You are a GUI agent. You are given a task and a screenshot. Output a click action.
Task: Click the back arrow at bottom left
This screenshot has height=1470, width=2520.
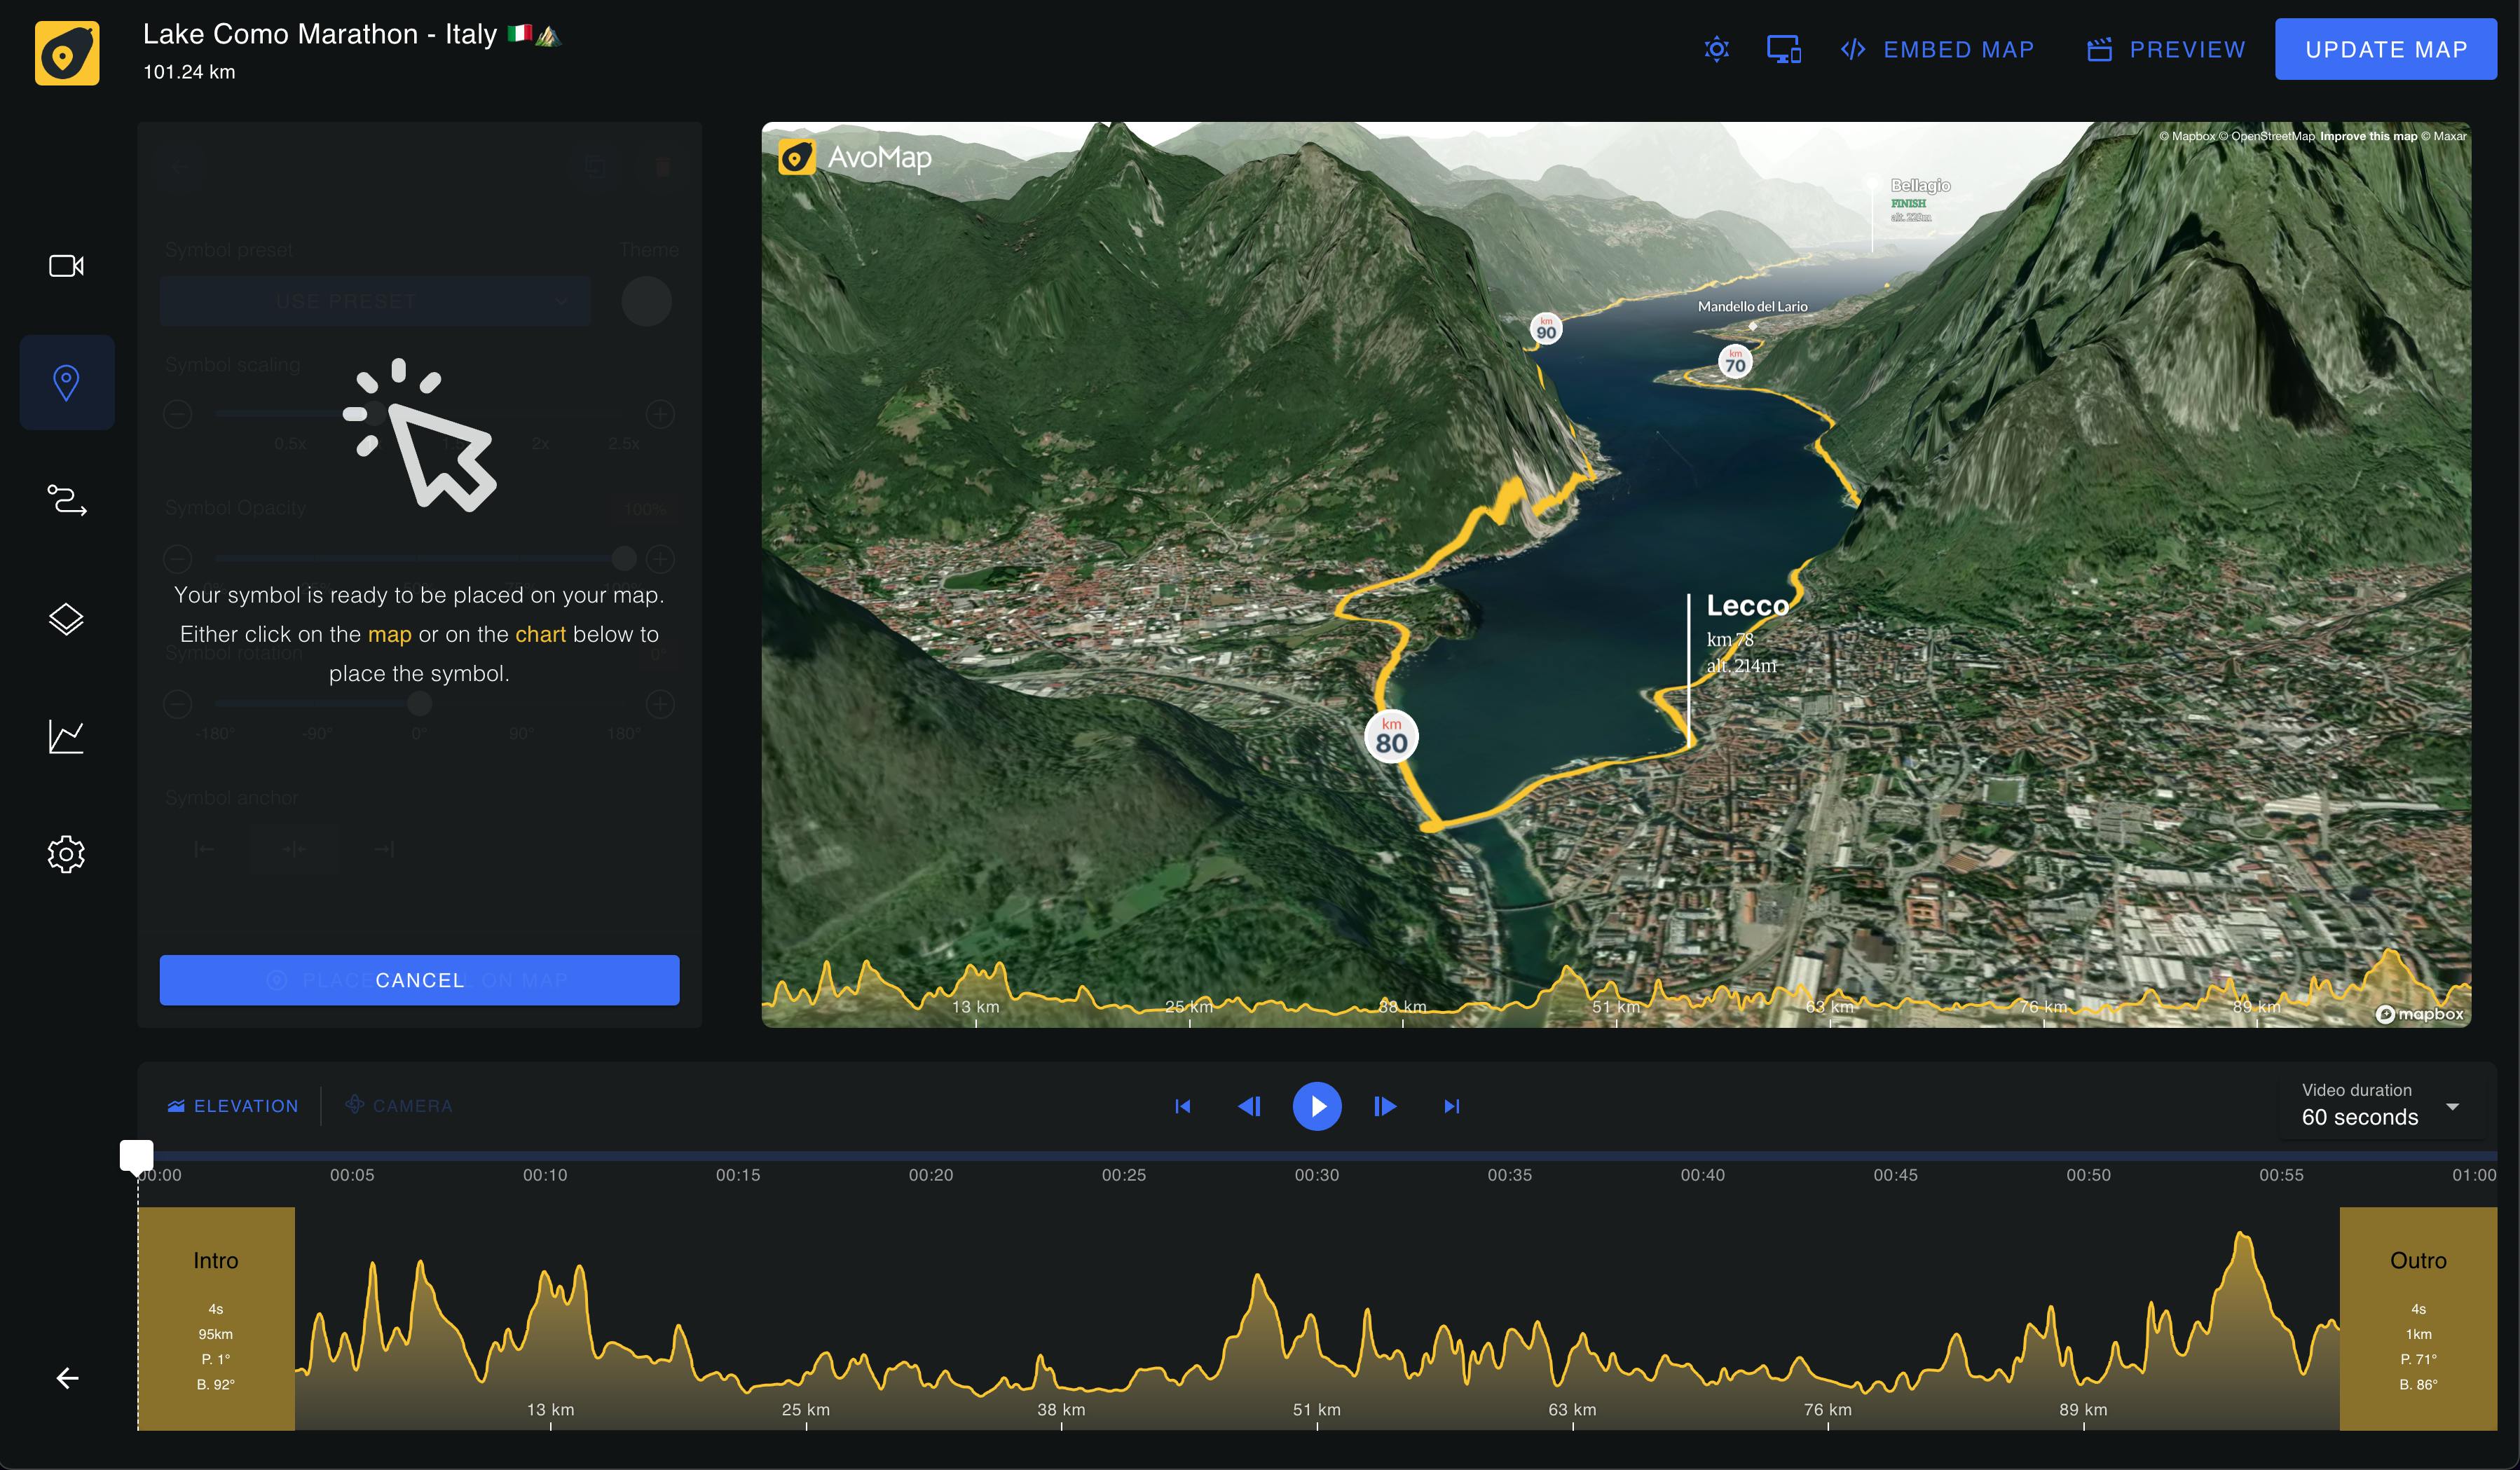(67, 1378)
